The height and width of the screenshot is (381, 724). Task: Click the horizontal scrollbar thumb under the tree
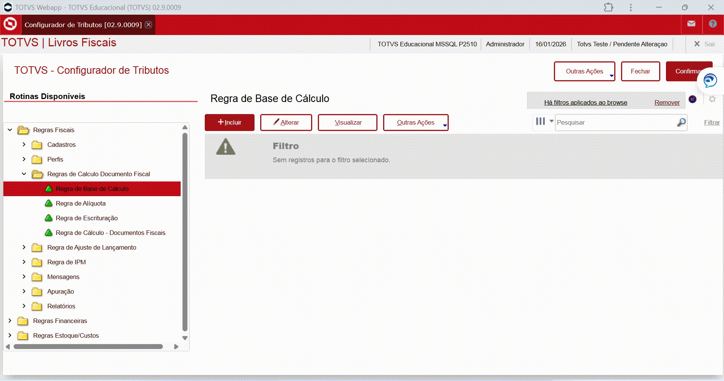tap(88, 347)
